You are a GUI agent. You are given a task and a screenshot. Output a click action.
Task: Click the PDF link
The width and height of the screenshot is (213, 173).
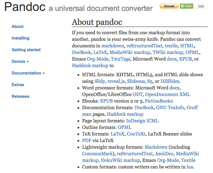coord(87,140)
